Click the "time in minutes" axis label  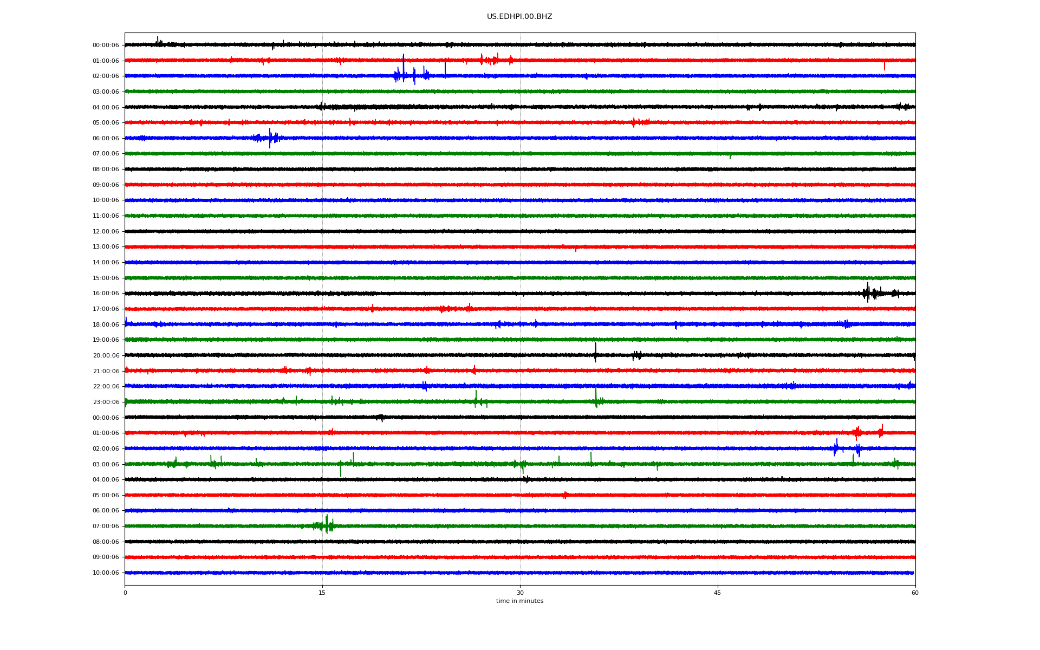pos(519,601)
